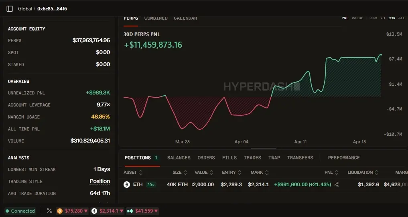Click the positions count badge 1
The height and width of the screenshot is (217, 408).
[x=156, y=158]
